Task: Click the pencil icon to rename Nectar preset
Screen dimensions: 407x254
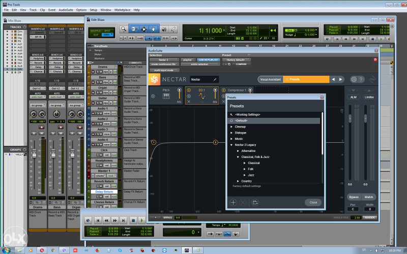Action: [215, 80]
